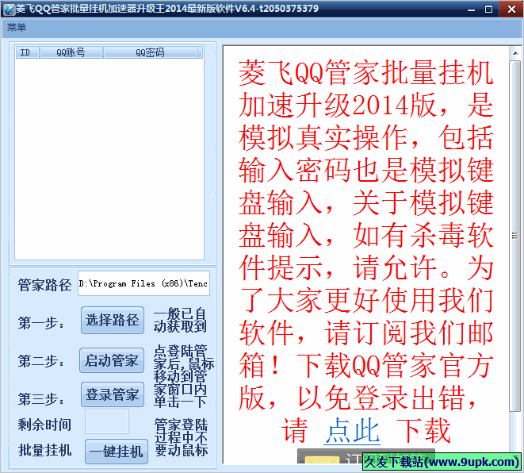This screenshot has width=524, height=473.
Task: Click the 剩余时间 value box
Action: coord(107,421)
